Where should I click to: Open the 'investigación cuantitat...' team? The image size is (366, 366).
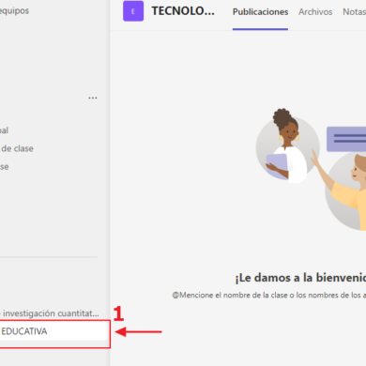coord(50,313)
